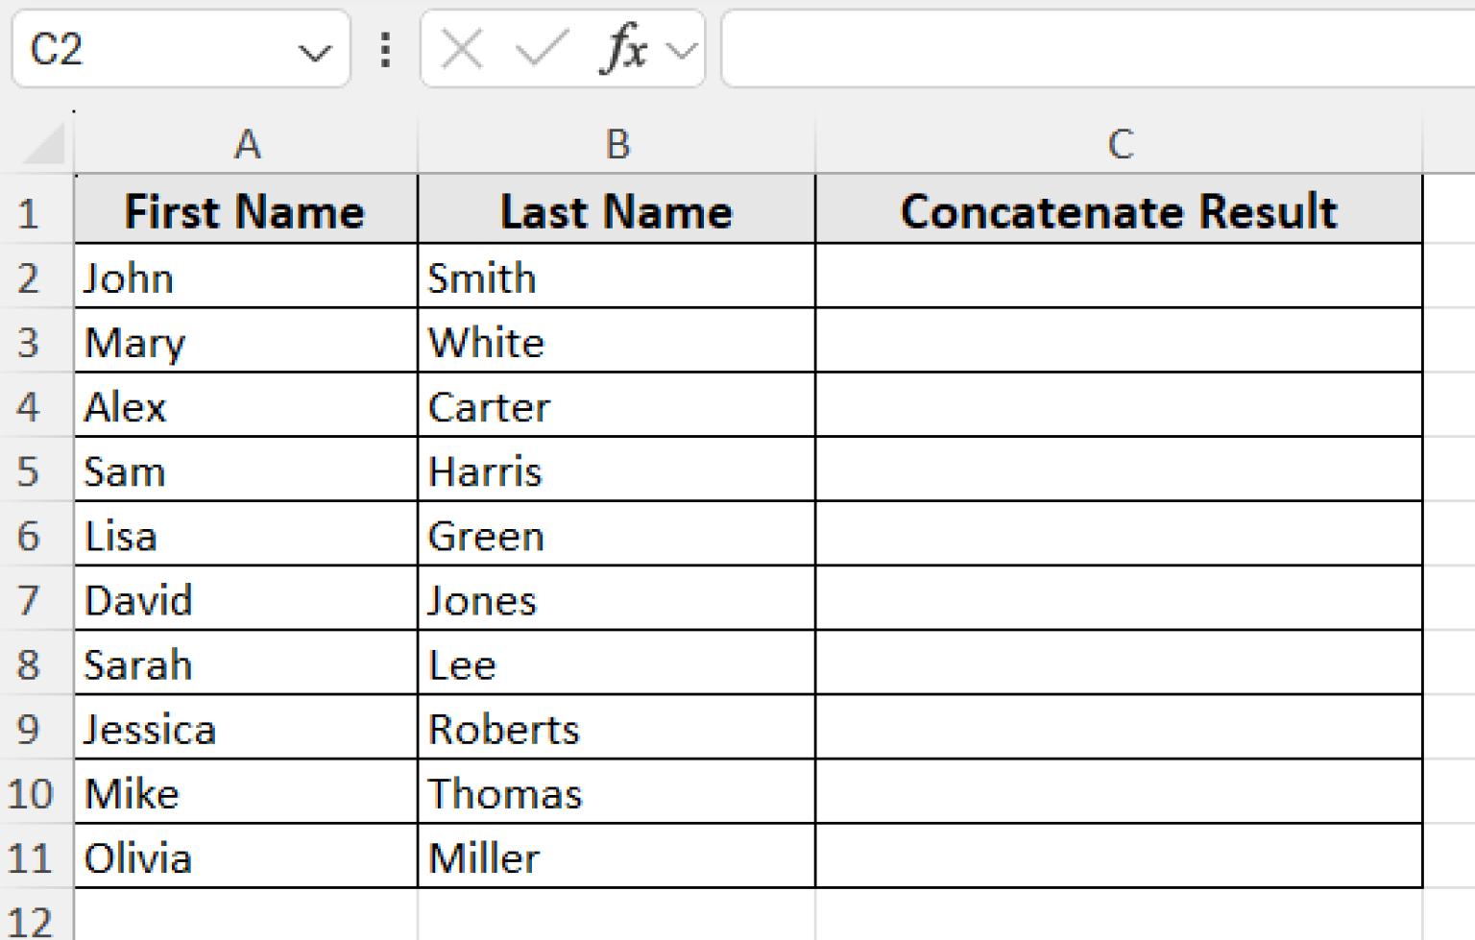Select column header A

pyautogui.click(x=245, y=144)
